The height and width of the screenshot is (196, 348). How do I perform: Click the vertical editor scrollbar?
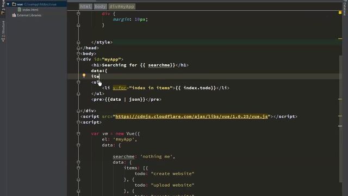pos(340,119)
